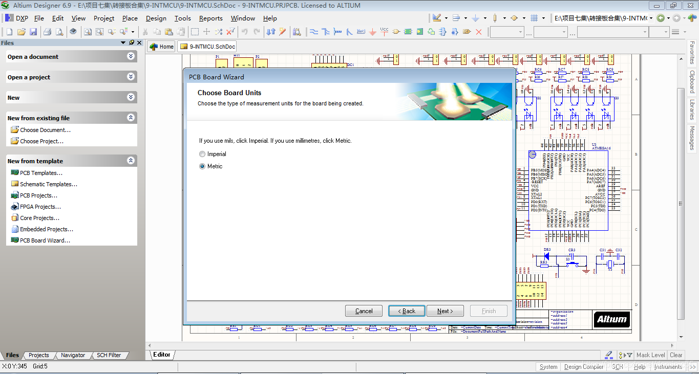Create a new document from toolbar
Screen dimensions: 699x374
(9, 32)
